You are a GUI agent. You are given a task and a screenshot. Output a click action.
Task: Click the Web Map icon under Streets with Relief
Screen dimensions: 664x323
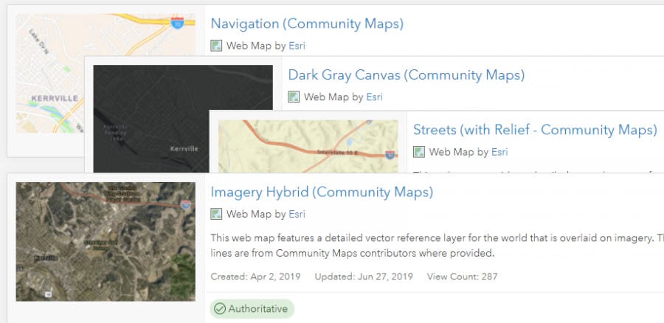point(419,153)
